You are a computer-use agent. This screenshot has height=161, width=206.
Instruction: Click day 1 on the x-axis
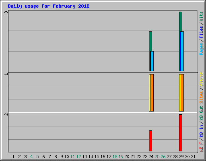click(x=13, y=157)
